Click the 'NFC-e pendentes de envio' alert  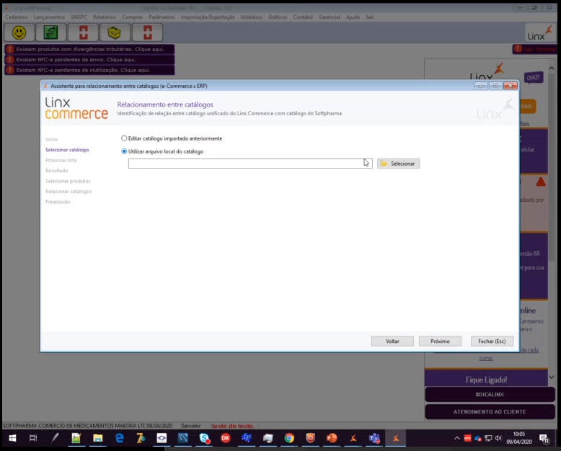90,60
